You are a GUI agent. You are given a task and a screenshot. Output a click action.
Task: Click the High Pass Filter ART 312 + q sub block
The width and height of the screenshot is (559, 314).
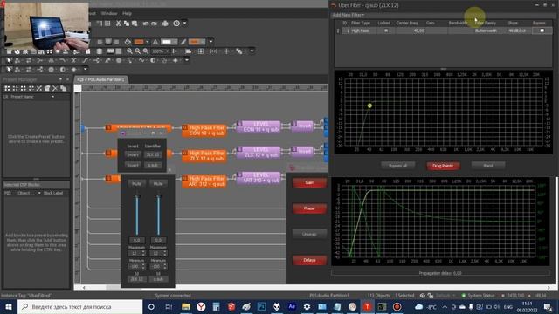click(204, 181)
